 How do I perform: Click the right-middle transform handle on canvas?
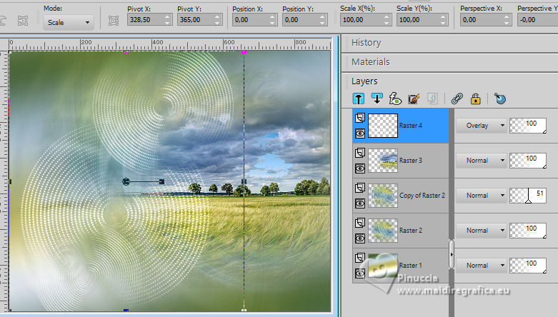point(244,182)
